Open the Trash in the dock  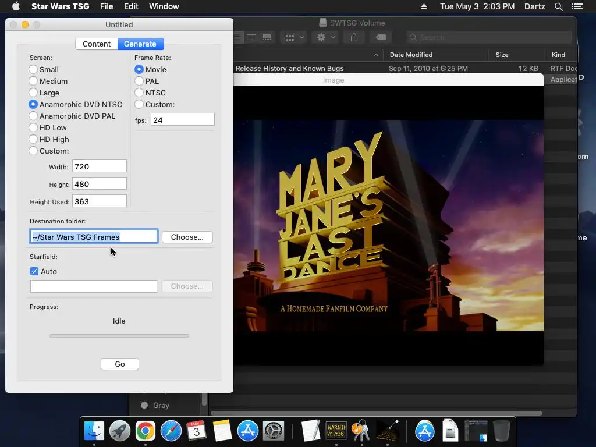[x=501, y=431]
